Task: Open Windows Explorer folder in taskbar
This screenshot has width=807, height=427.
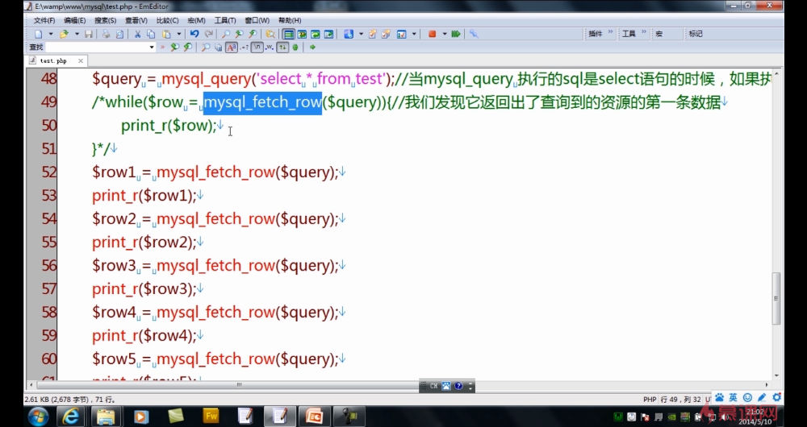Action: (x=107, y=417)
